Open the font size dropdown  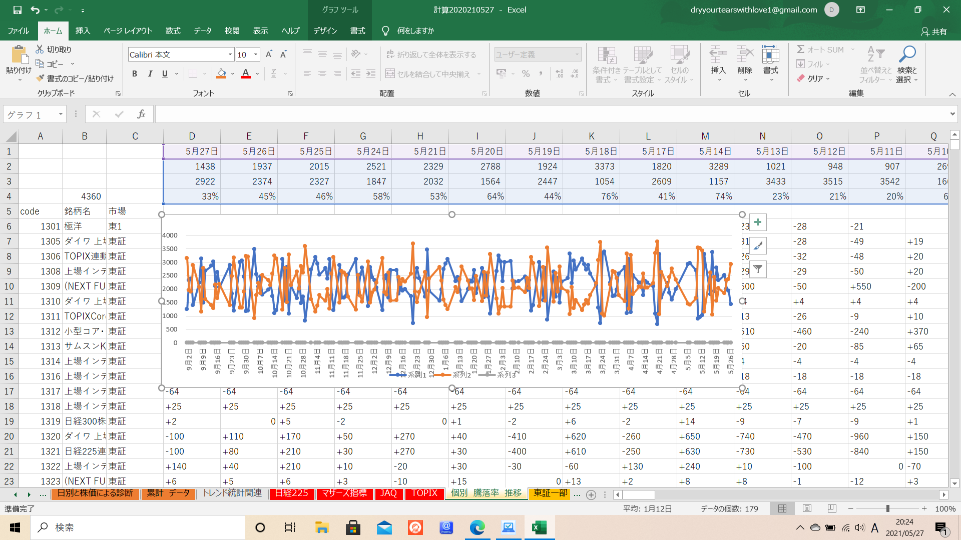pos(256,54)
